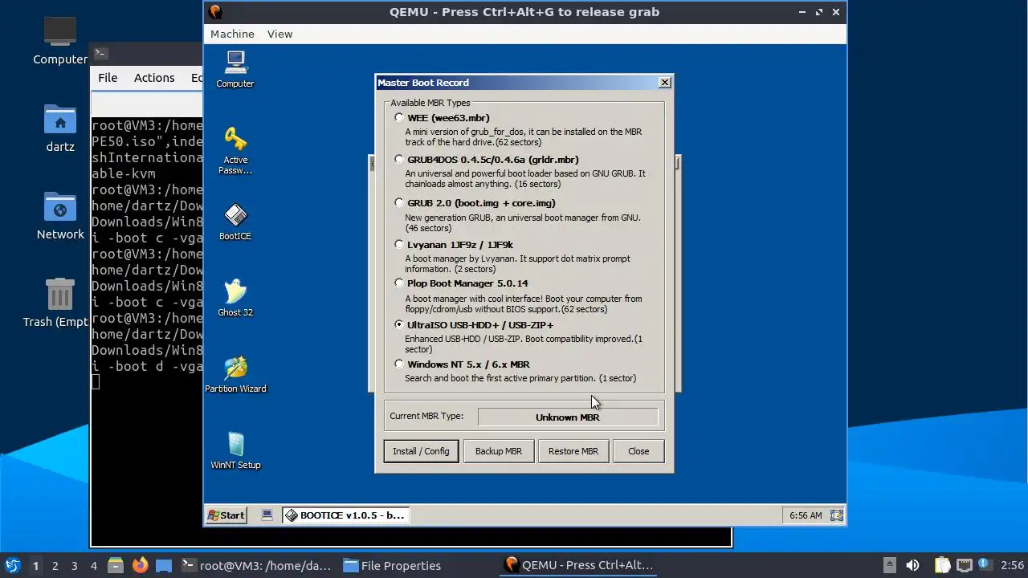Switch to root@VM3 terminal taskbar item
The image size is (1028, 578).
(256, 566)
